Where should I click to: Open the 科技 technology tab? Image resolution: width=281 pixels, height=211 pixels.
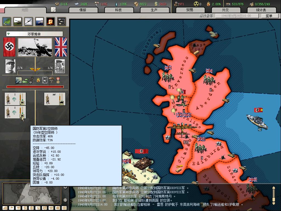(x=118, y=10)
